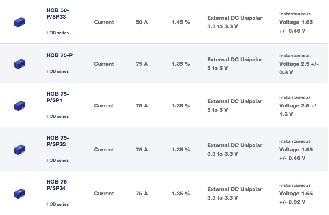This screenshot has height=215, width=329.
Task: Click the Voltage 1.65 +/- 0.92 V output text
Action: point(296,197)
